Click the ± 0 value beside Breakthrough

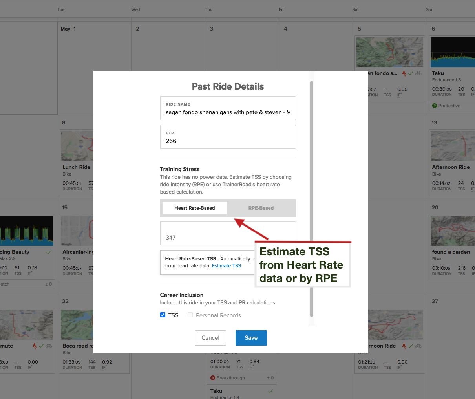[x=270, y=378]
